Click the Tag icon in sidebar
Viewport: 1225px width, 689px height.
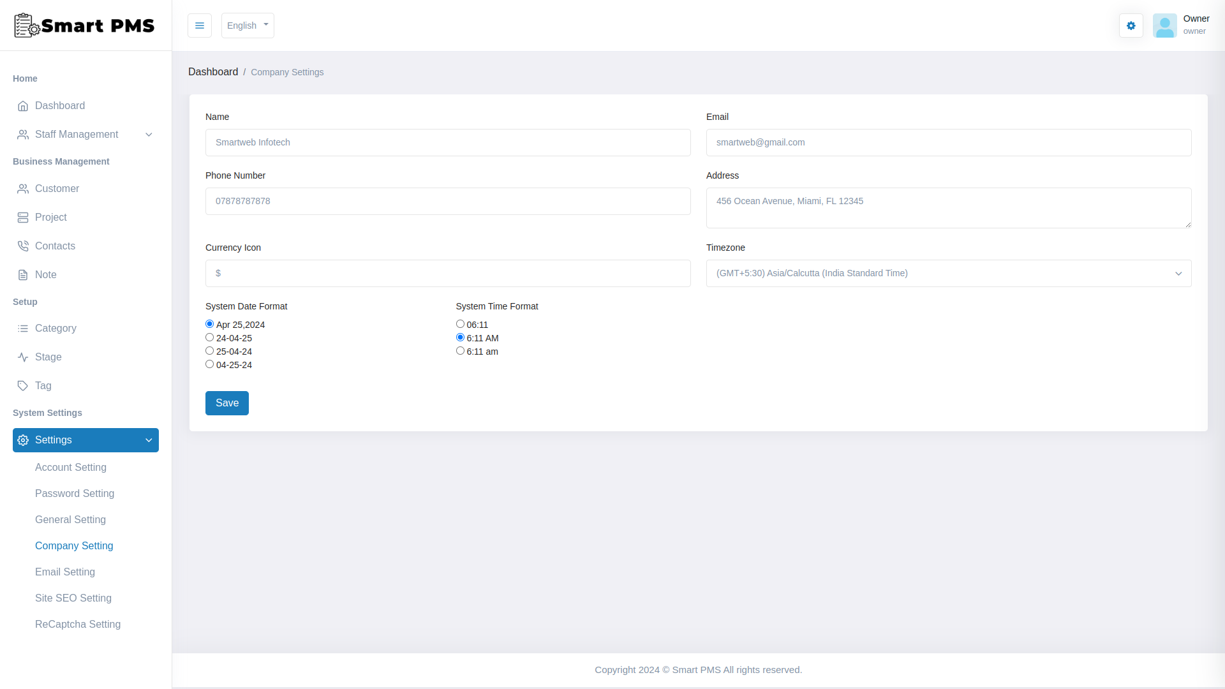(23, 386)
